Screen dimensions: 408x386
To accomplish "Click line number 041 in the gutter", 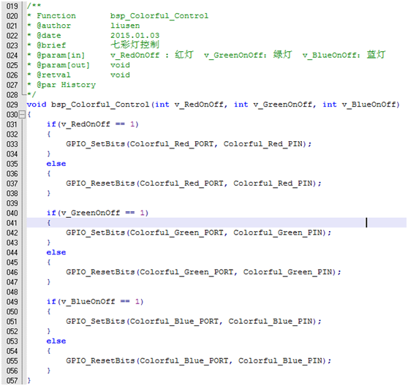I will pyautogui.click(x=12, y=223).
